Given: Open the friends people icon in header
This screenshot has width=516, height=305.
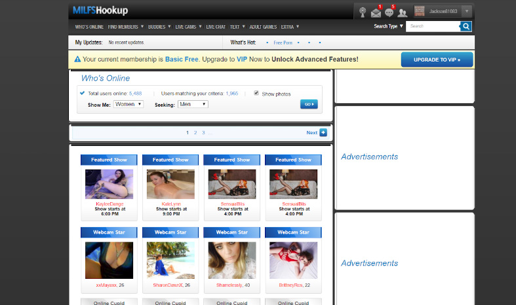Looking at the screenshot, I should coord(402,13).
